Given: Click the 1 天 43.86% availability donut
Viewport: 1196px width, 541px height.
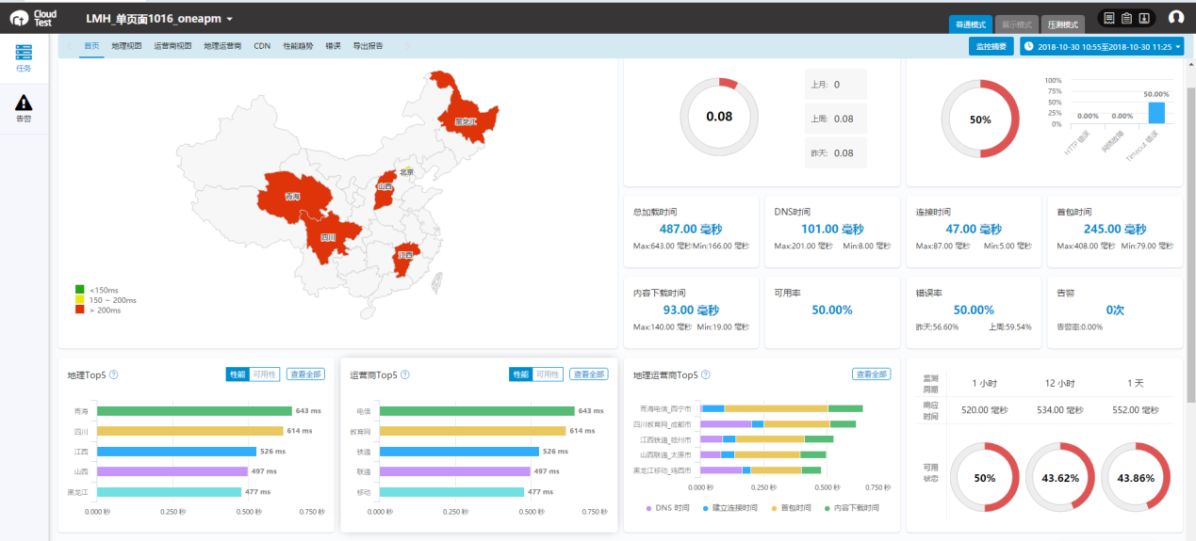Looking at the screenshot, I should (1135, 478).
